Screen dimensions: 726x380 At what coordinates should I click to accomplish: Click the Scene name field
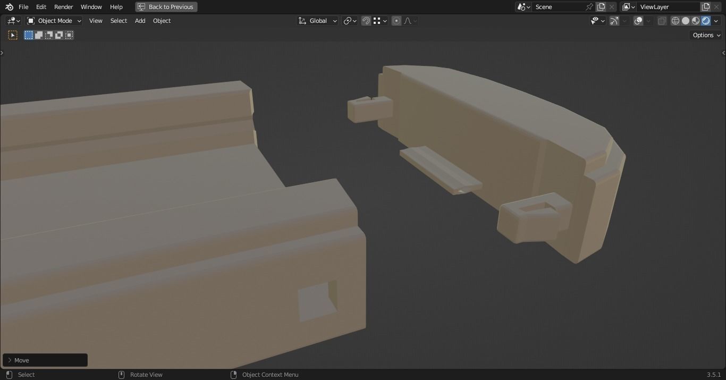pos(558,7)
